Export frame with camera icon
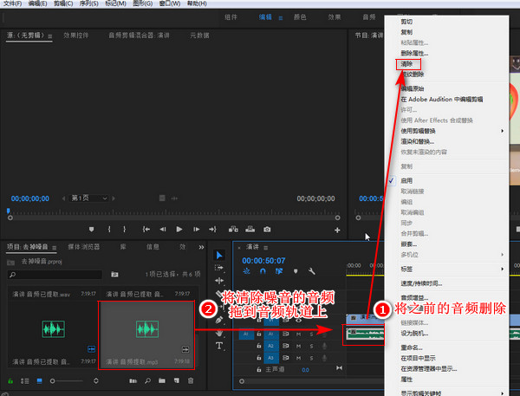Screen dimensions: 520x396 (267, 229)
